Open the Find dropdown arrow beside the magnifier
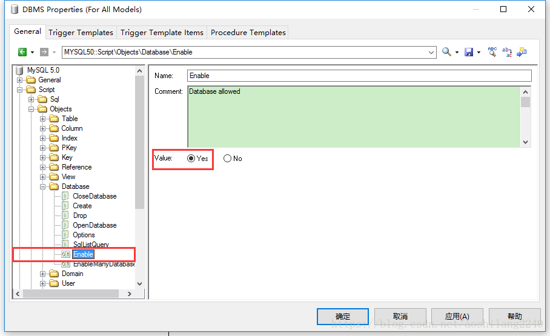The width and height of the screenshot is (550, 336). click(457, 52)
